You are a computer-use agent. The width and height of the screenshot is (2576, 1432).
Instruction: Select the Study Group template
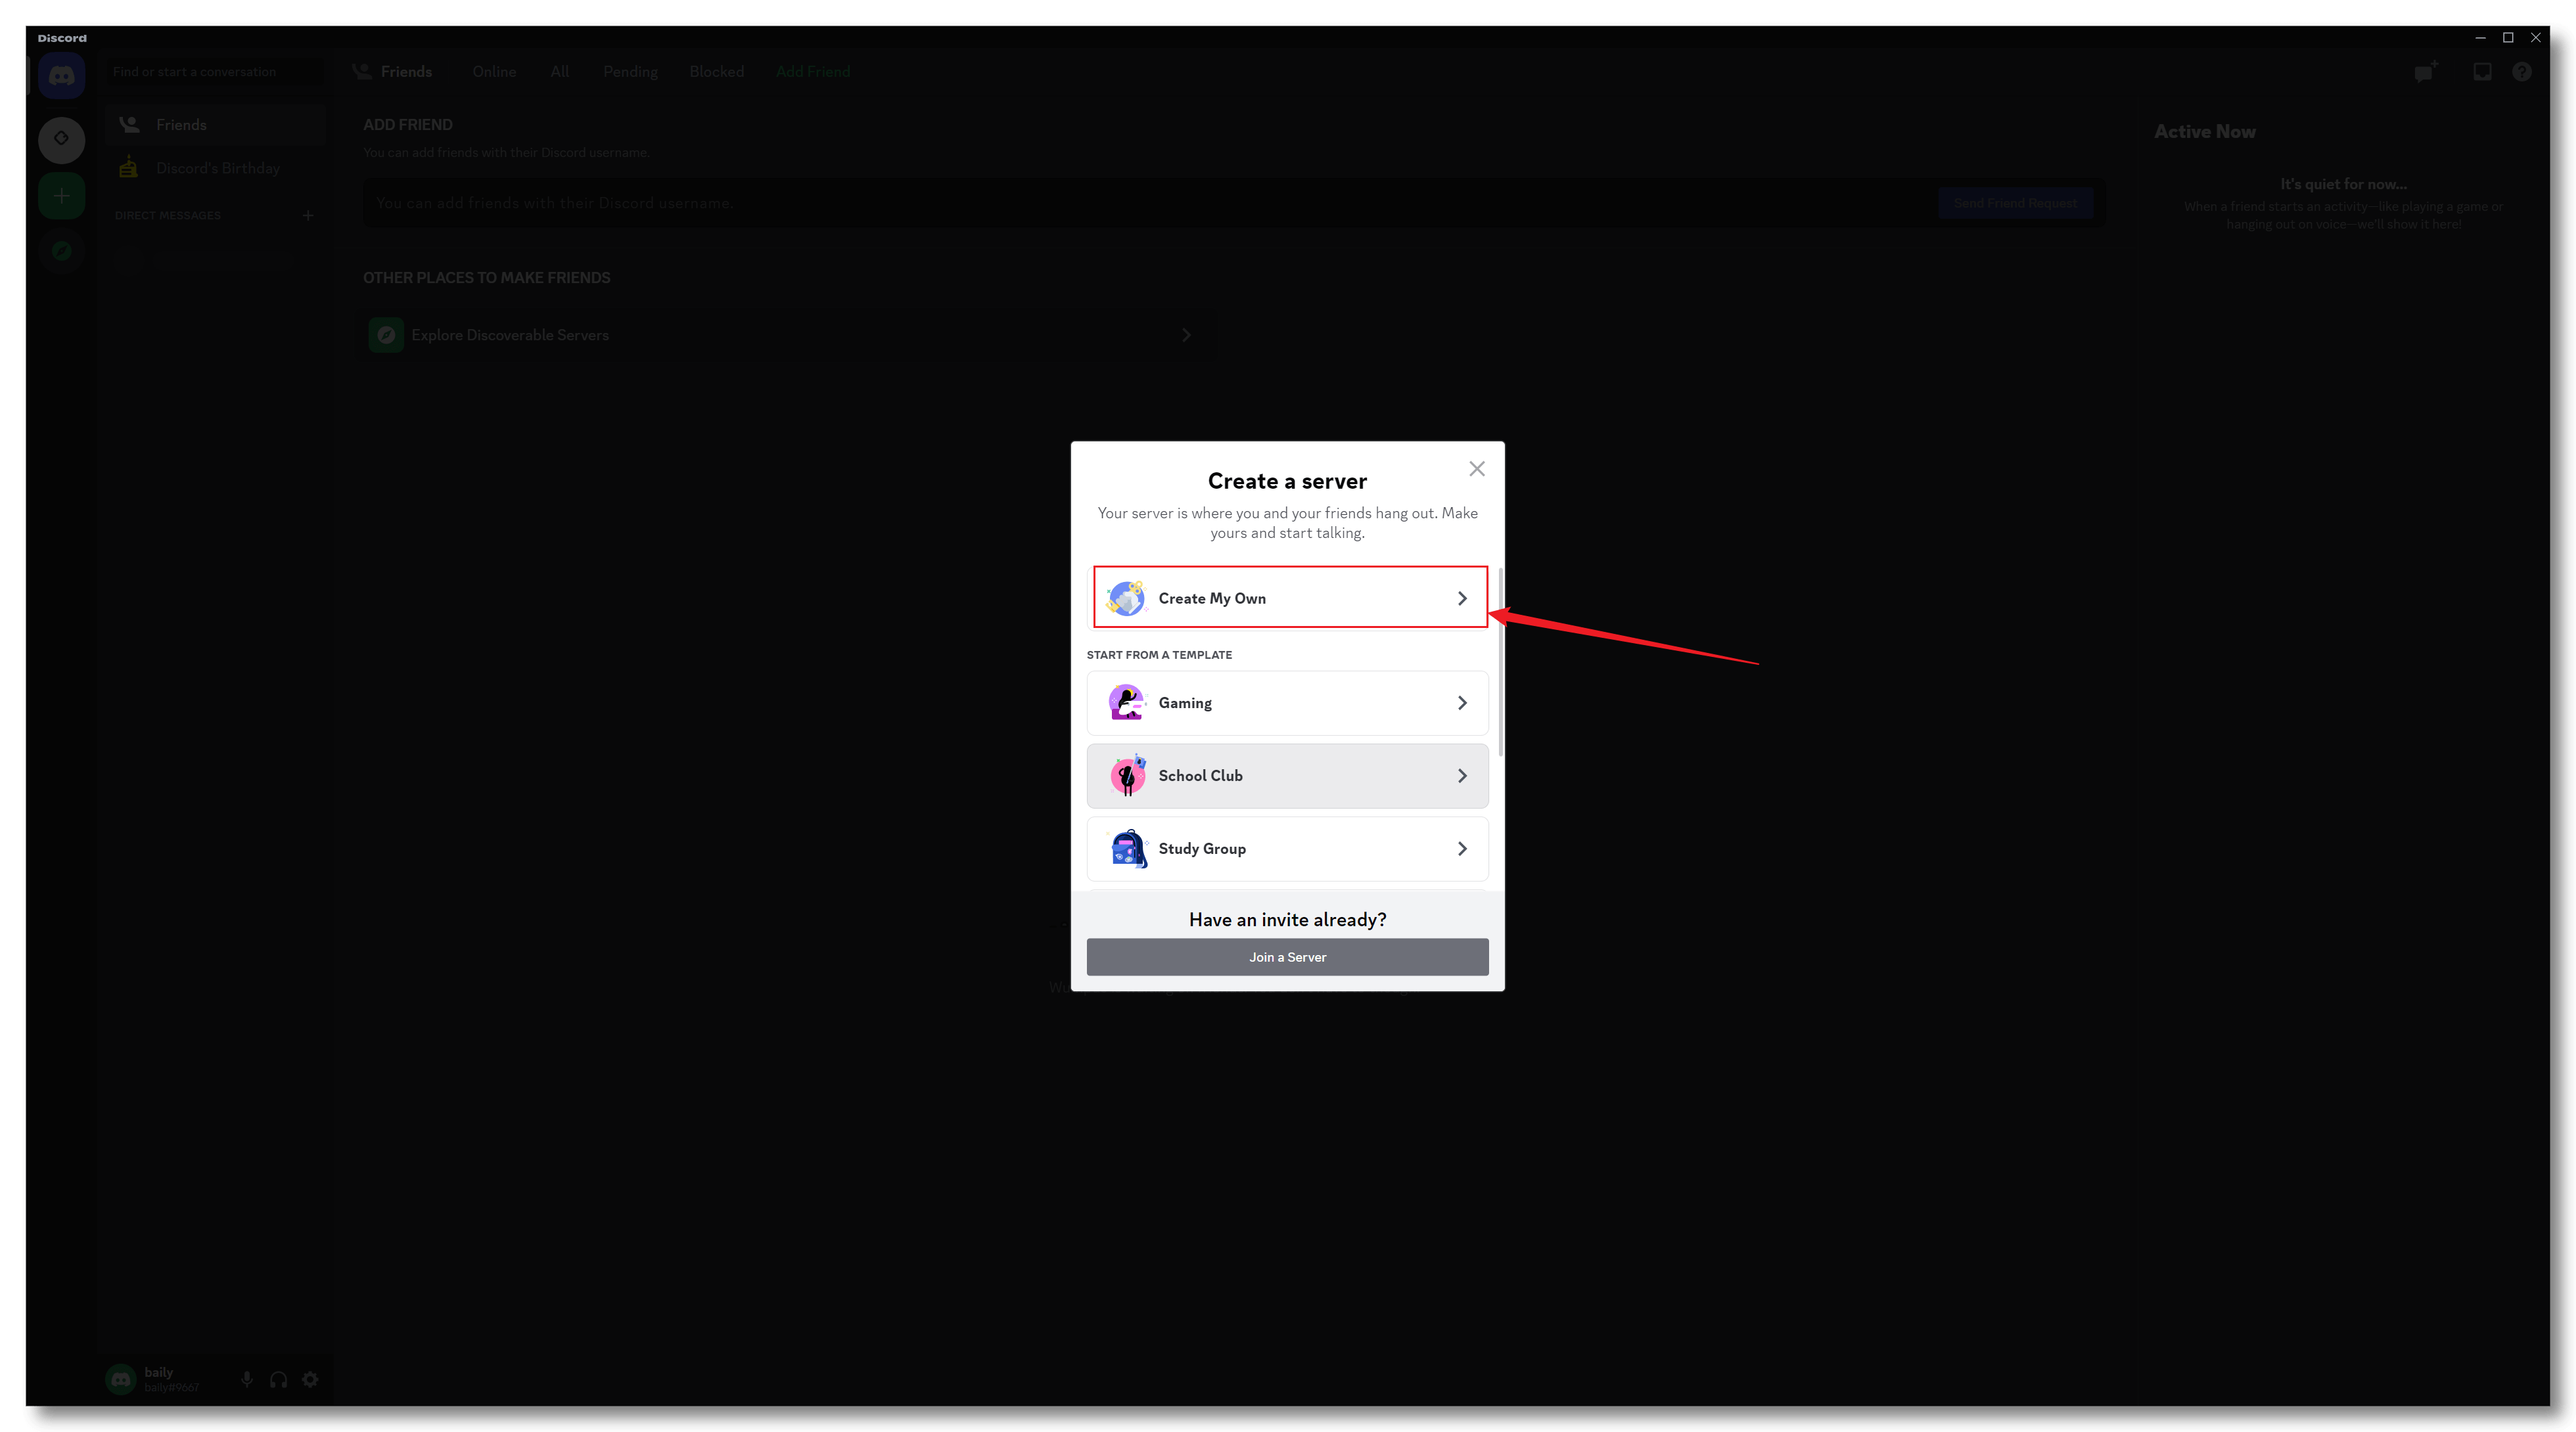tap(1288, 849)
